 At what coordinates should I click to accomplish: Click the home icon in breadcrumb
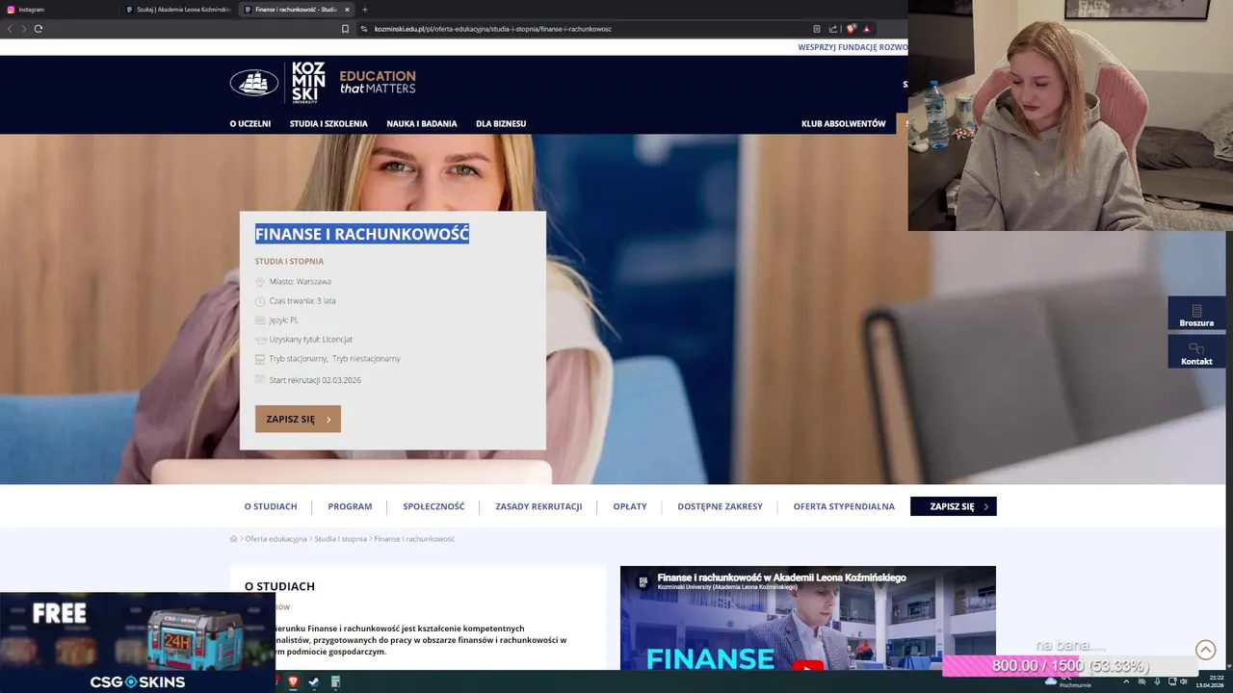[x=233, y=539]
